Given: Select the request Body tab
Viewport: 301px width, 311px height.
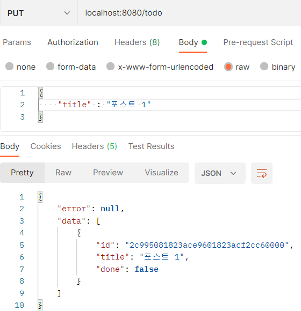Looking at the screenshot, I should (x=193, y=42).
